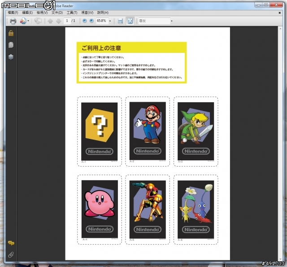Click the Pikmin AR card
287x267 pixels.
click(196, 209)
